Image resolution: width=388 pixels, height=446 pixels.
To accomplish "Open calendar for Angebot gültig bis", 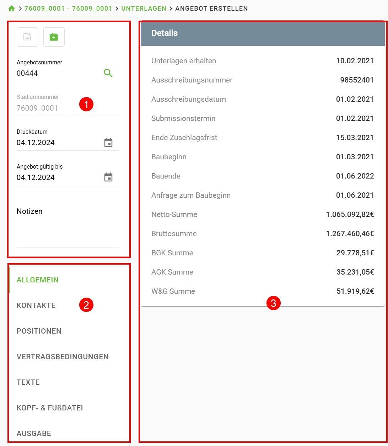I will (108, 177).
